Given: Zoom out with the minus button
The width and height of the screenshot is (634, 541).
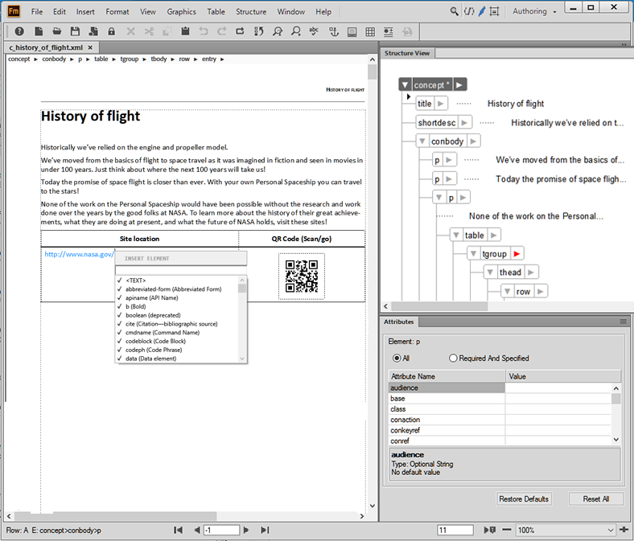Looking at the screenshot, I should pyautogui.click(x=507, y=530).
